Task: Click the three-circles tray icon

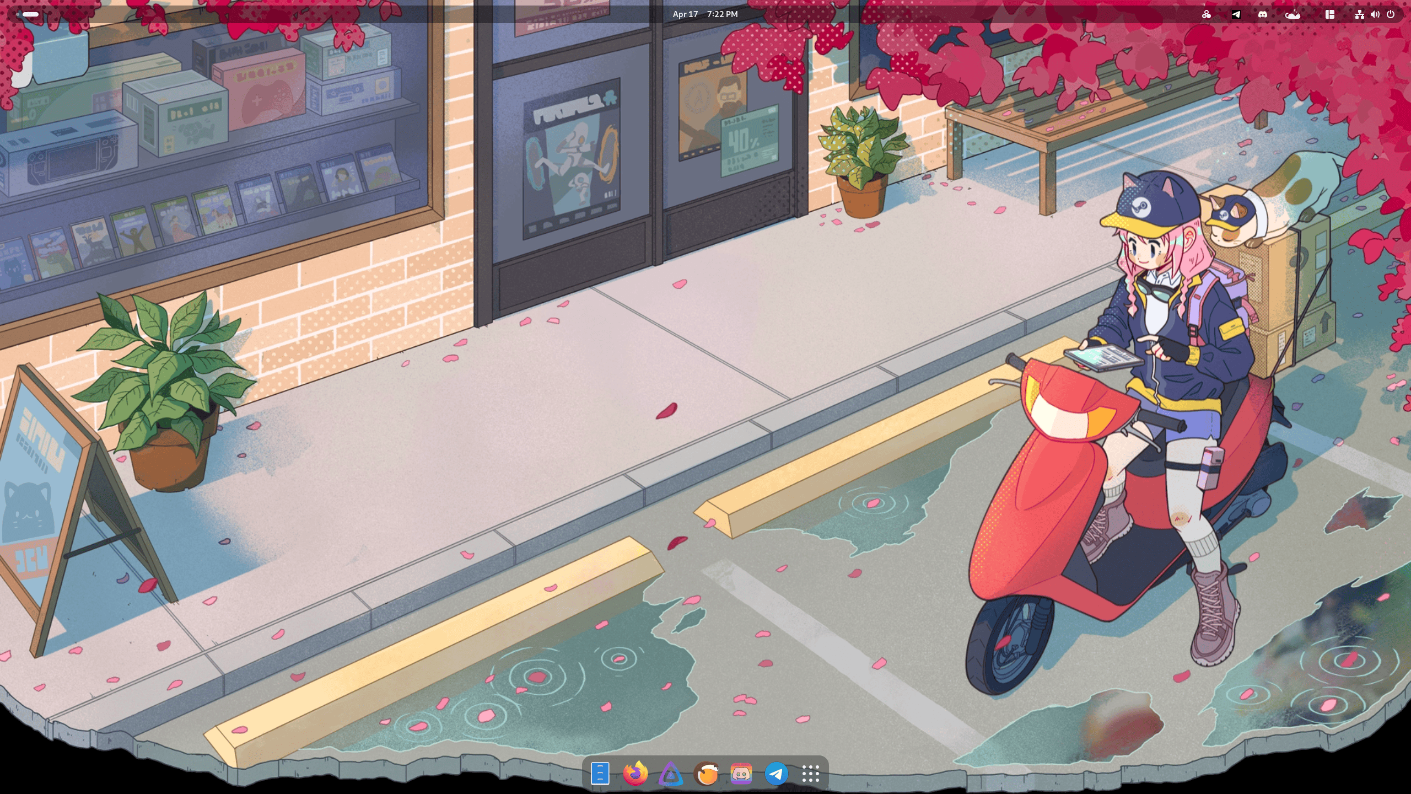Action: (x=1207, y=14)
